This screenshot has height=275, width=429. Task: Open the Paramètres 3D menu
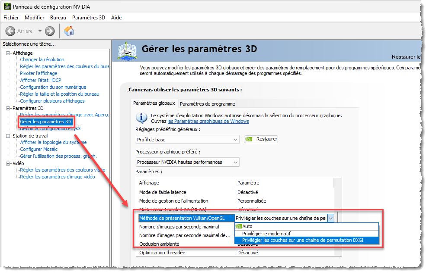tap(89, 18)
